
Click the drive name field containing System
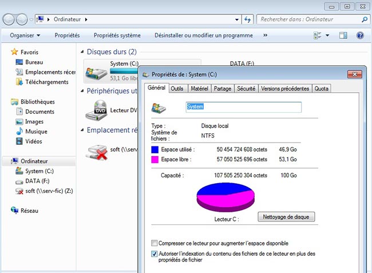244,107
